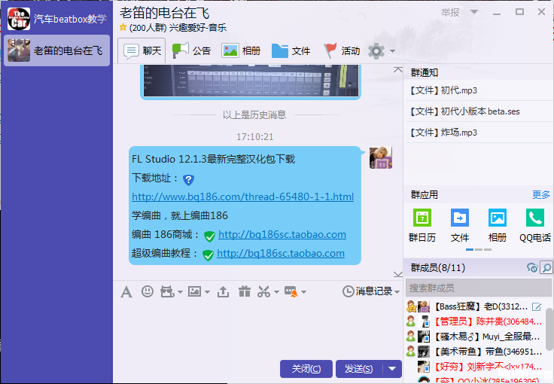Click the member status filter icon
Image resolution: width=554 pixels, height=384 pixels.
(x=532, y=268)
